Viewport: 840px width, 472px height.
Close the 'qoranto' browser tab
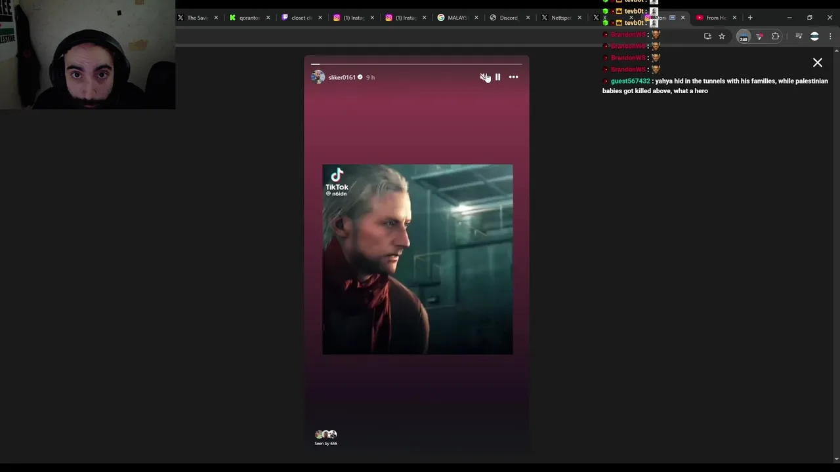click(x=268, y=18)
